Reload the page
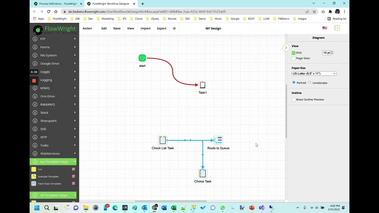Viewport: 379px width, 213px height. coord(49,12)
